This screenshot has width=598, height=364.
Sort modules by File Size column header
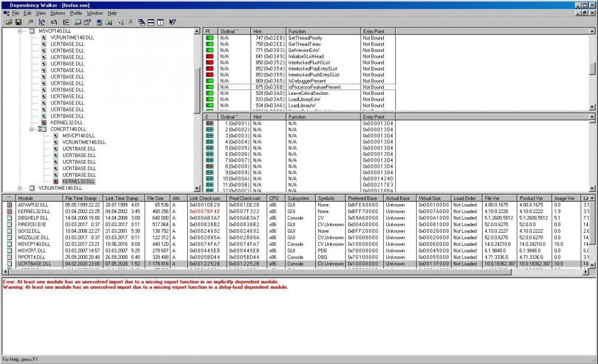[x=155, y=198]
